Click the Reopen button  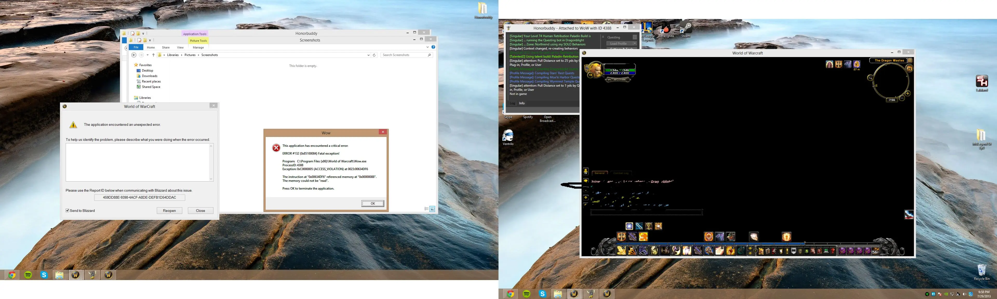coord(170,211)
